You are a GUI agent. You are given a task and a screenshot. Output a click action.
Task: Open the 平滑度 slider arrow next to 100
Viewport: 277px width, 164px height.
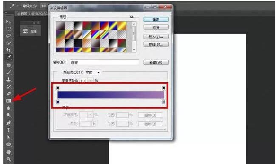pyautogui.click(x=90, y=81)
